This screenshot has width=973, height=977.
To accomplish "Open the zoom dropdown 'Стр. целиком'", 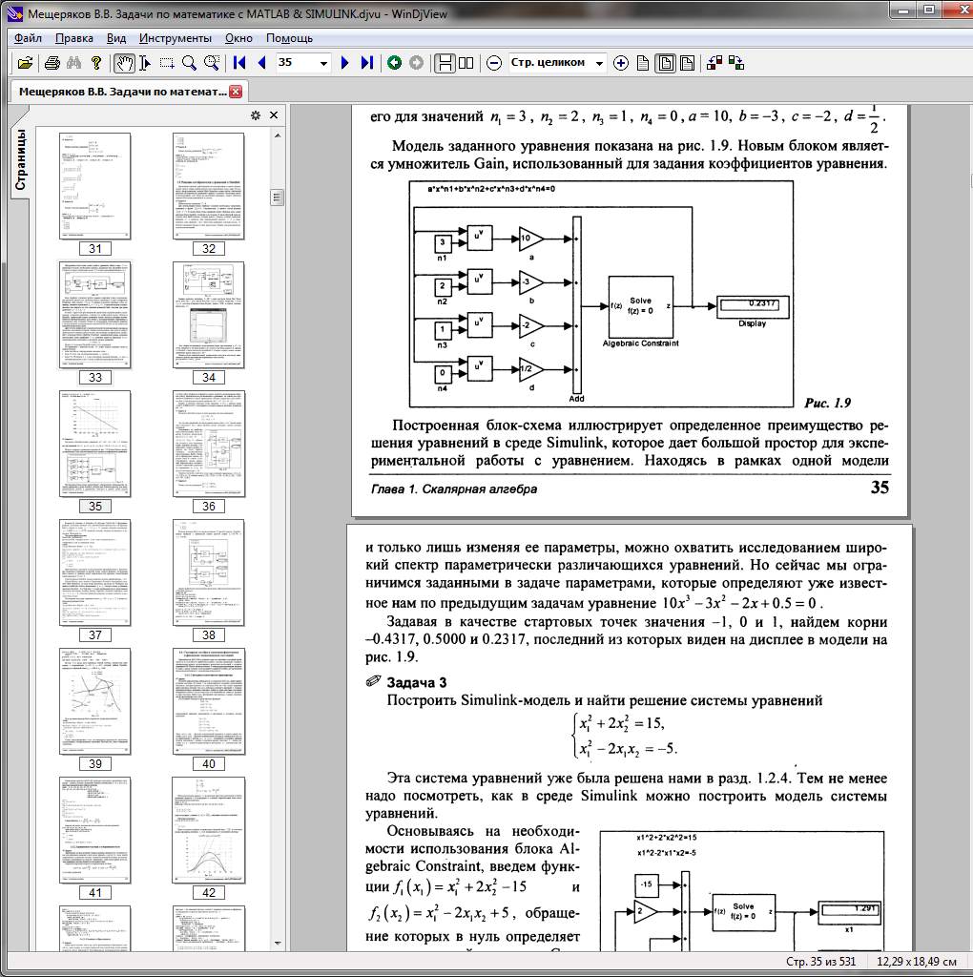I will click(599, 63).
